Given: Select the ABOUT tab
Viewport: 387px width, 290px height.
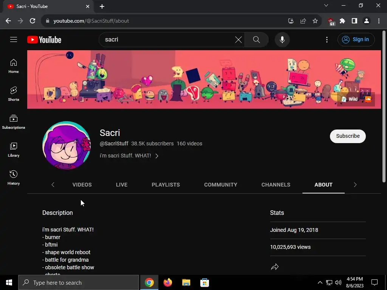Looking at the screenshot, I should [x=324, y=185].
